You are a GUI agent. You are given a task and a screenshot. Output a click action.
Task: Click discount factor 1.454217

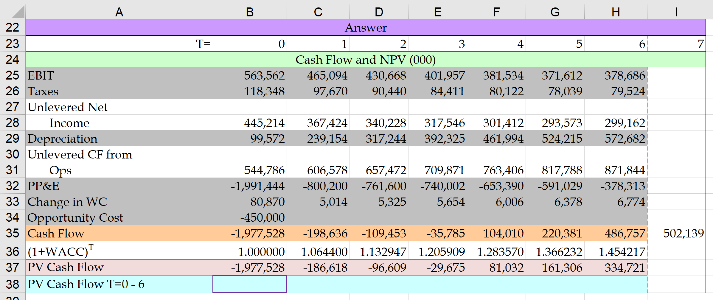(x=622, y=252)
